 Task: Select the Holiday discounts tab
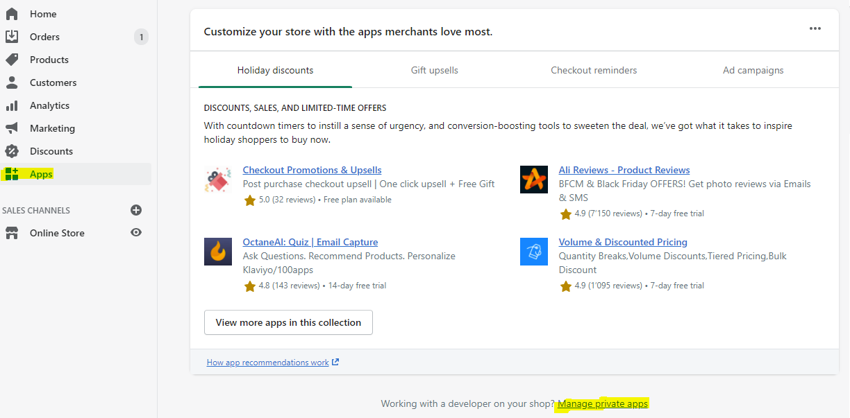pyautogui.click(x=275, y=70)
